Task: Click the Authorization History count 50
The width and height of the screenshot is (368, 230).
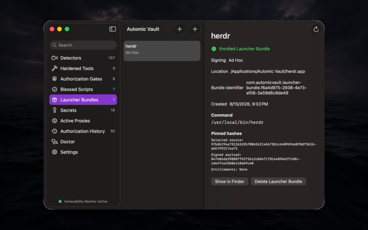Action: point(113,131)
